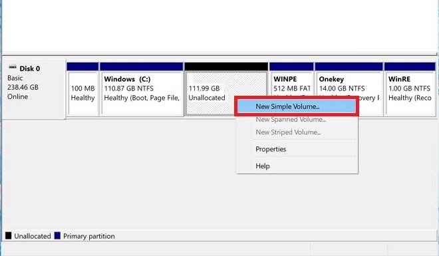
Task: Click the Primary partition legend label
Action: 89,236
